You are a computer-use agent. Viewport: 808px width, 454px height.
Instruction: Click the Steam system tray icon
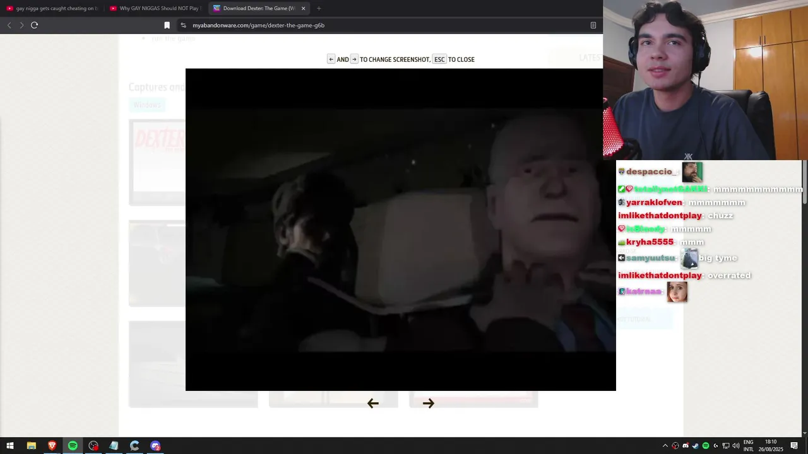click(696, 446)
